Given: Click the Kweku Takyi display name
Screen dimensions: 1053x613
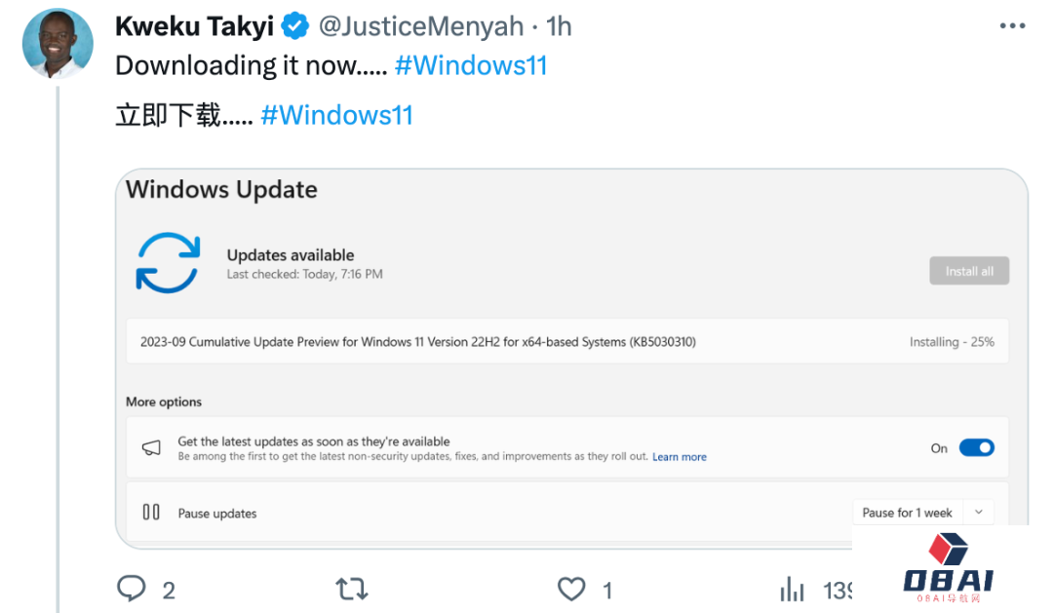Looking at the screenshot, I should (x=194, y=26).
